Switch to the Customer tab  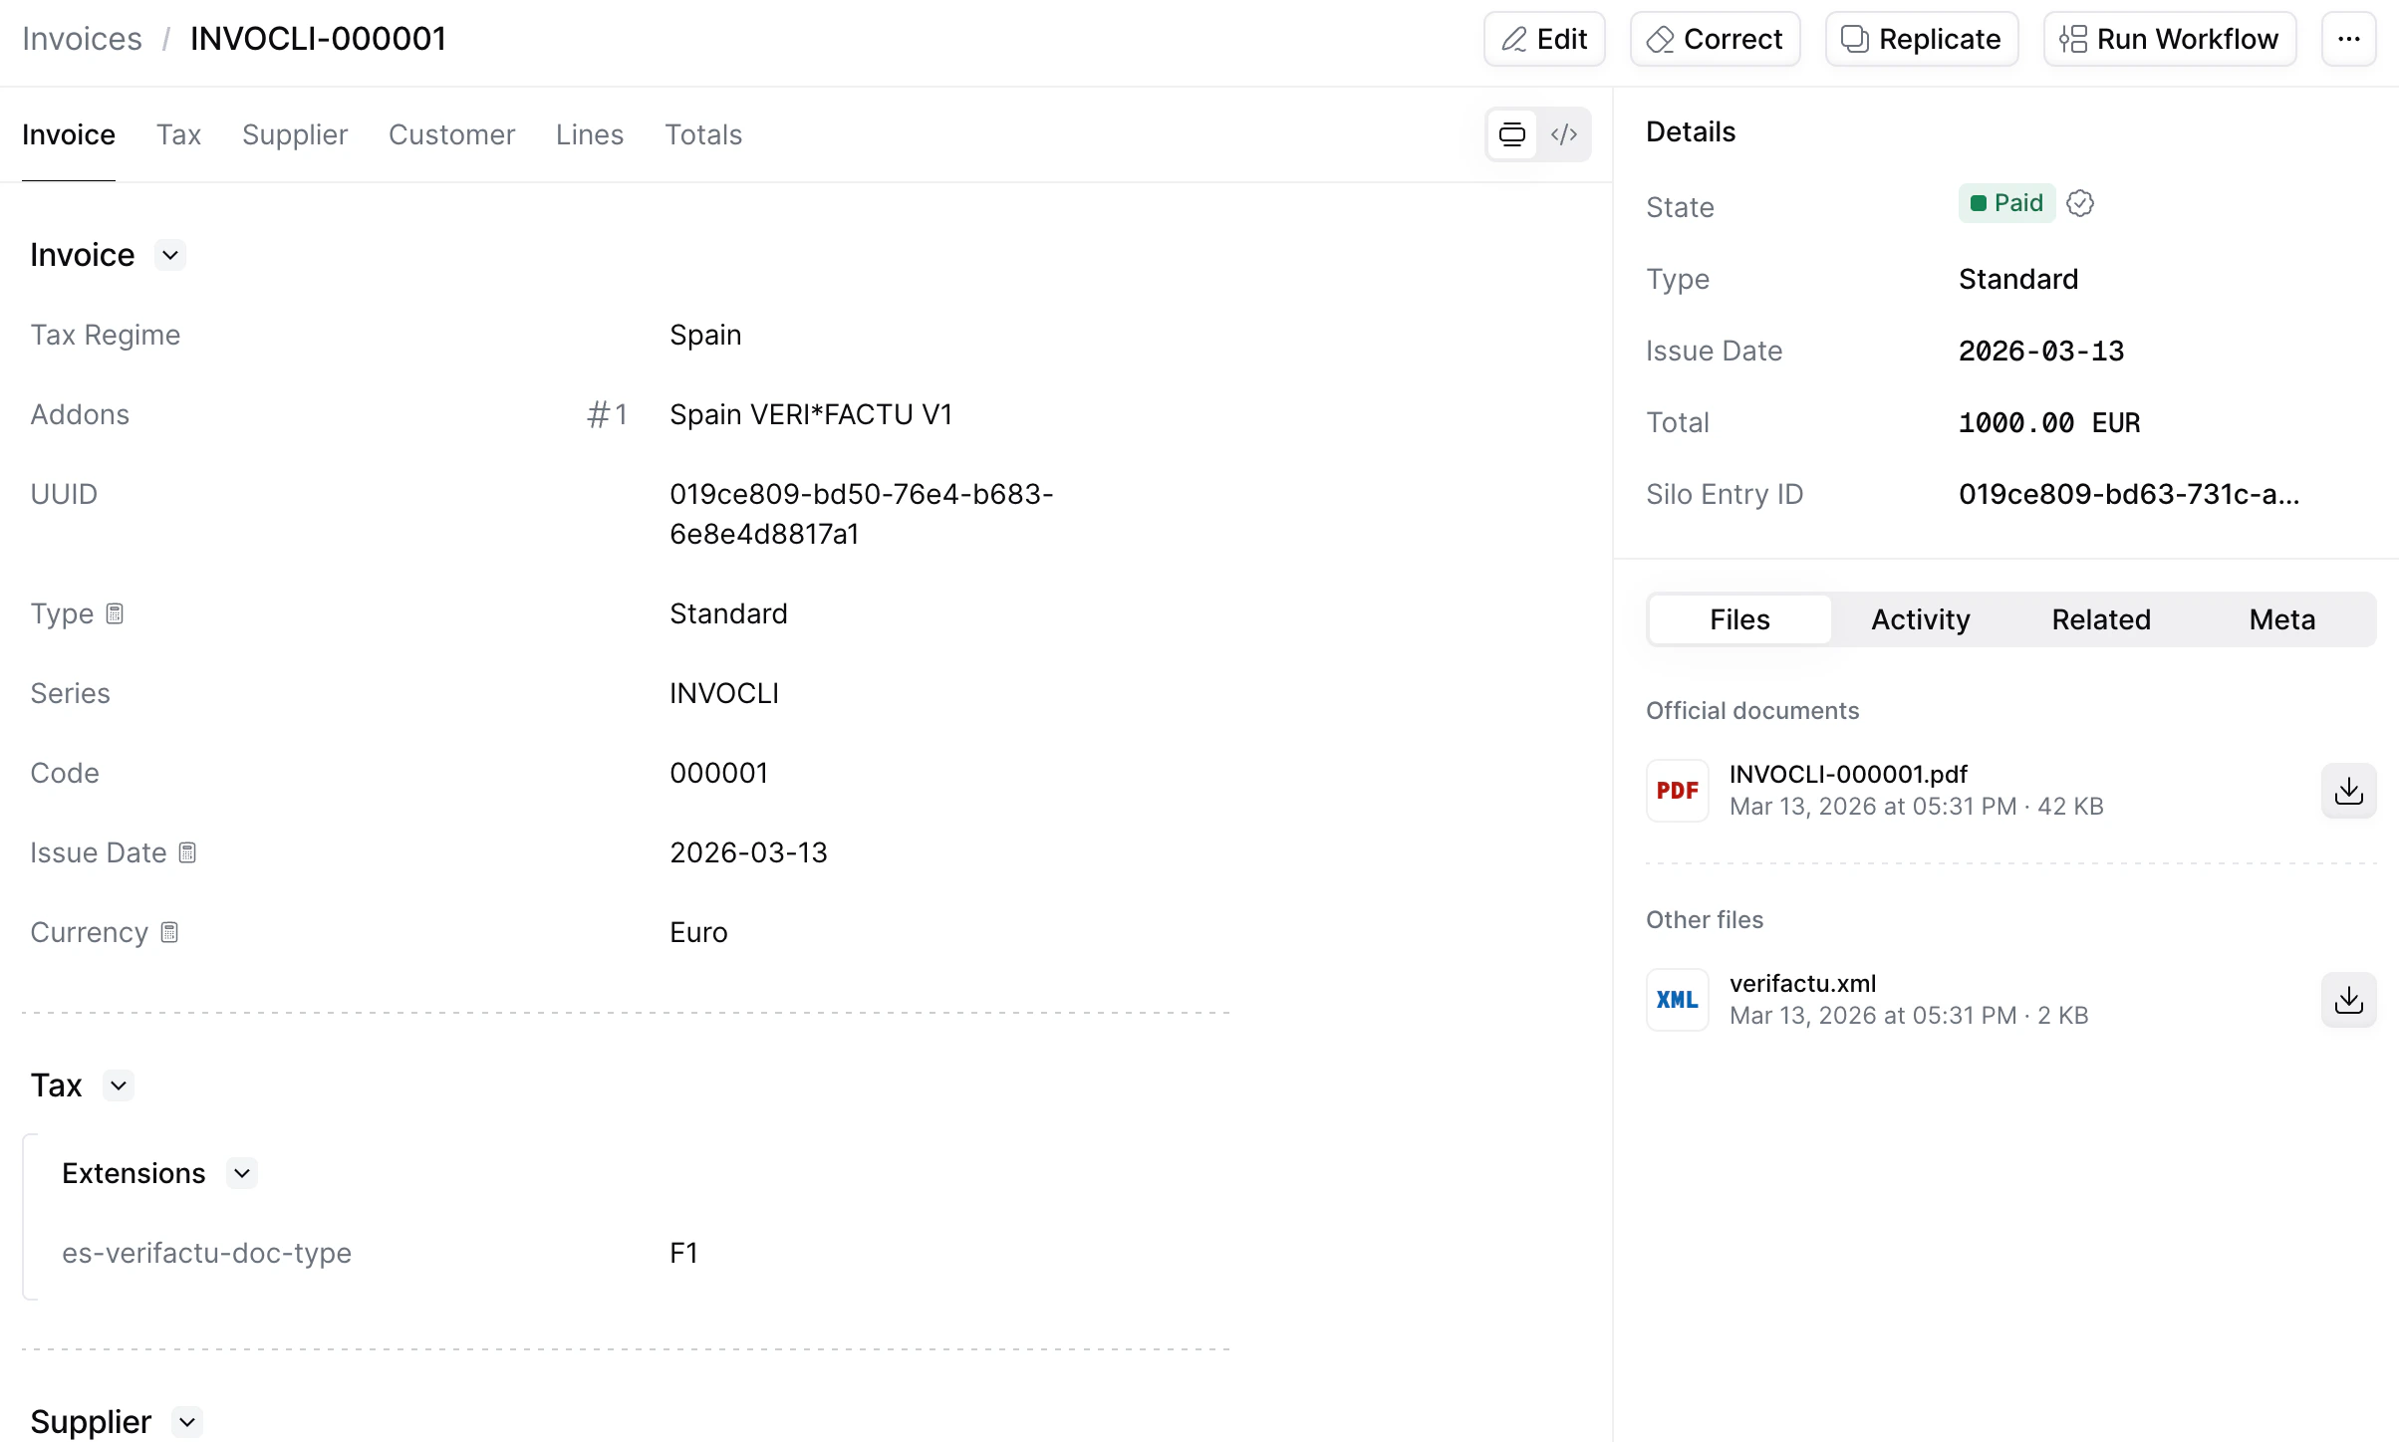tap(451, 134)
